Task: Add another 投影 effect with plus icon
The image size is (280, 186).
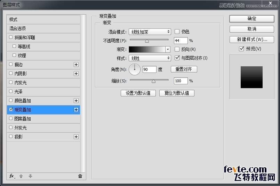Action: tap(76, 137)
